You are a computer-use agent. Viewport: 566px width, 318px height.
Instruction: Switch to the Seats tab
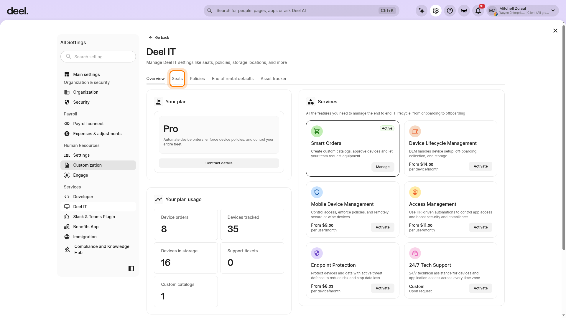click(x=177, y=79)
